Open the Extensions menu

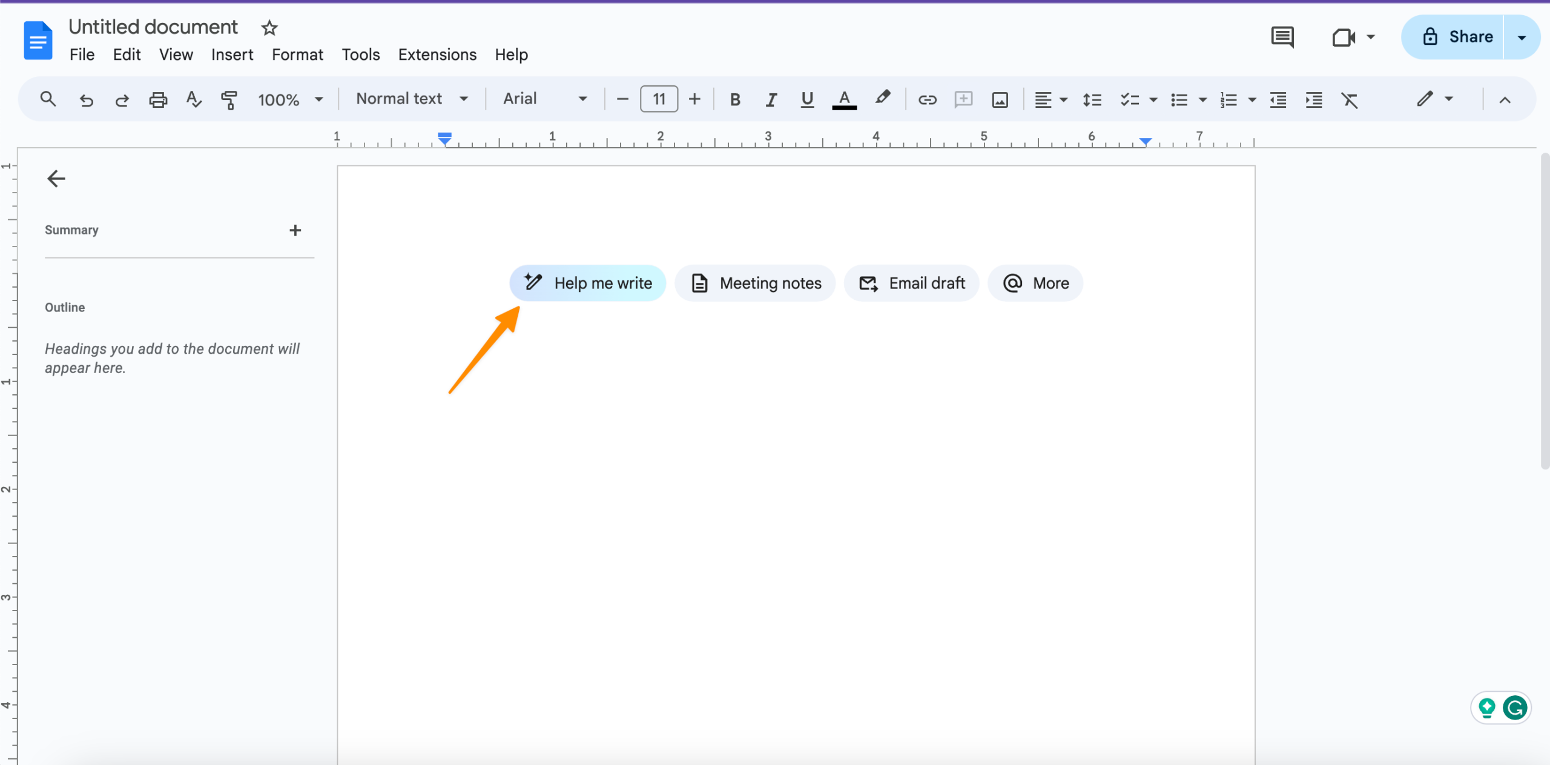[437, 55]
